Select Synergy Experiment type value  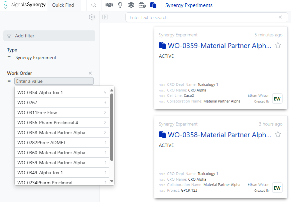(36, 58)
